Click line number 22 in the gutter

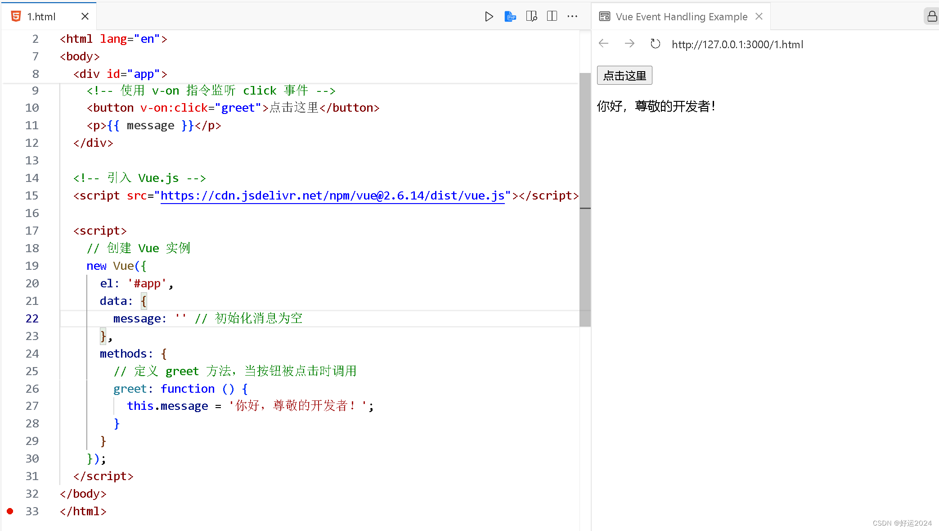(32, 318)
